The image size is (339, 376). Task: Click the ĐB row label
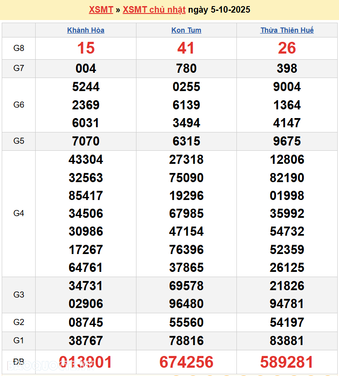(x=19, y=362)
